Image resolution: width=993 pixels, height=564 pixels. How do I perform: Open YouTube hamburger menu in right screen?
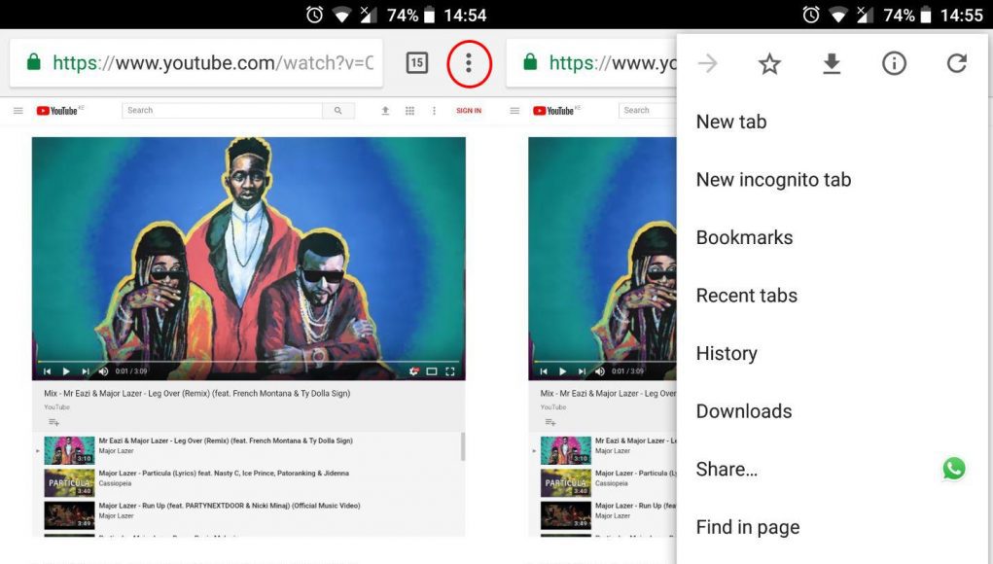click(x=514, y=111)
